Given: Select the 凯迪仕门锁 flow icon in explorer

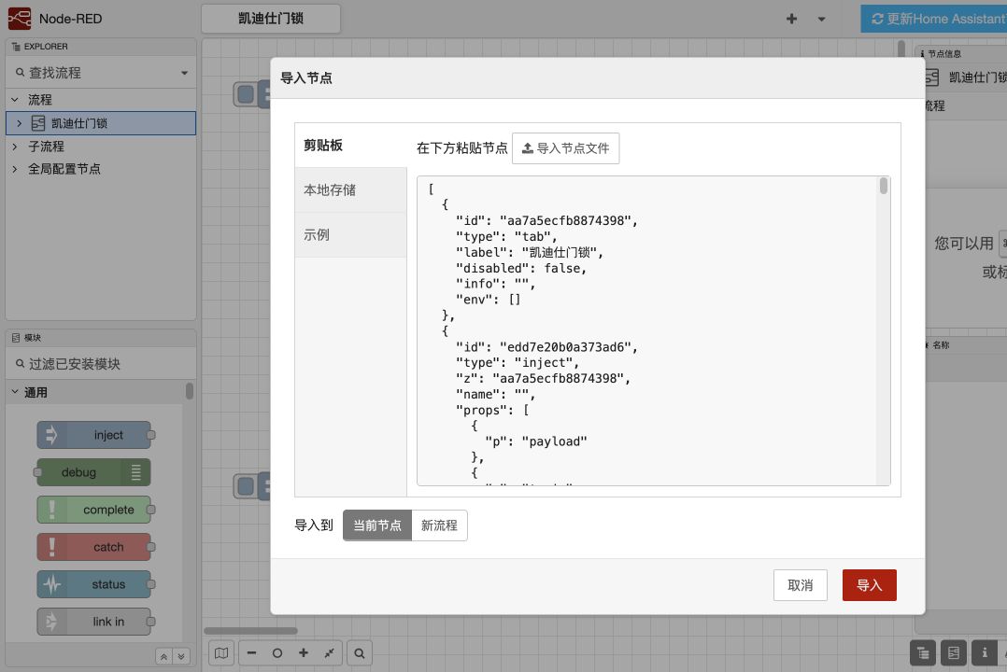Looking at the screenshot, I should (x=38, y=123).
